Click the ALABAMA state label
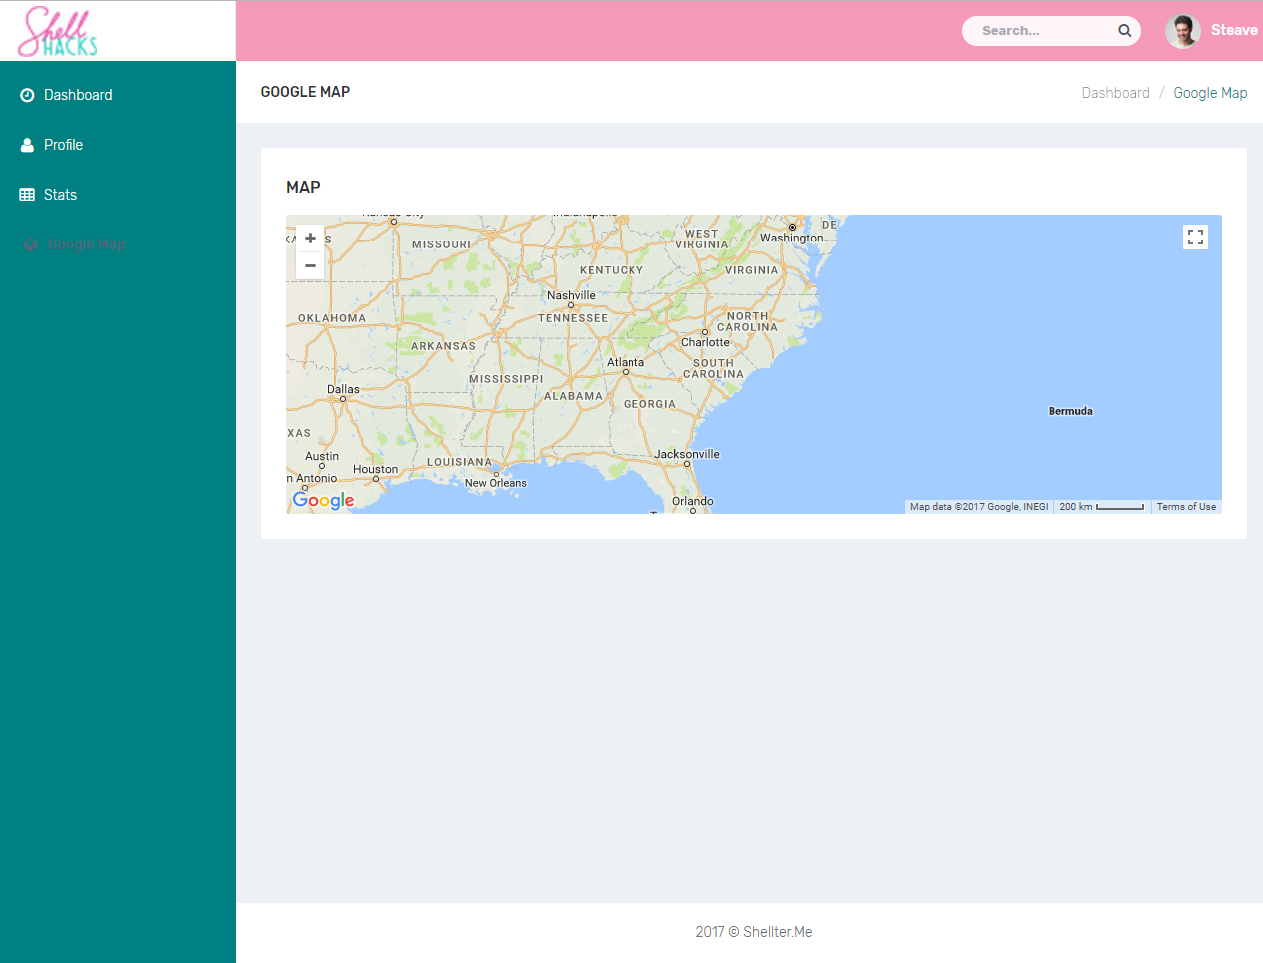This screenshot has width=1263, height=963. [573, 396]
